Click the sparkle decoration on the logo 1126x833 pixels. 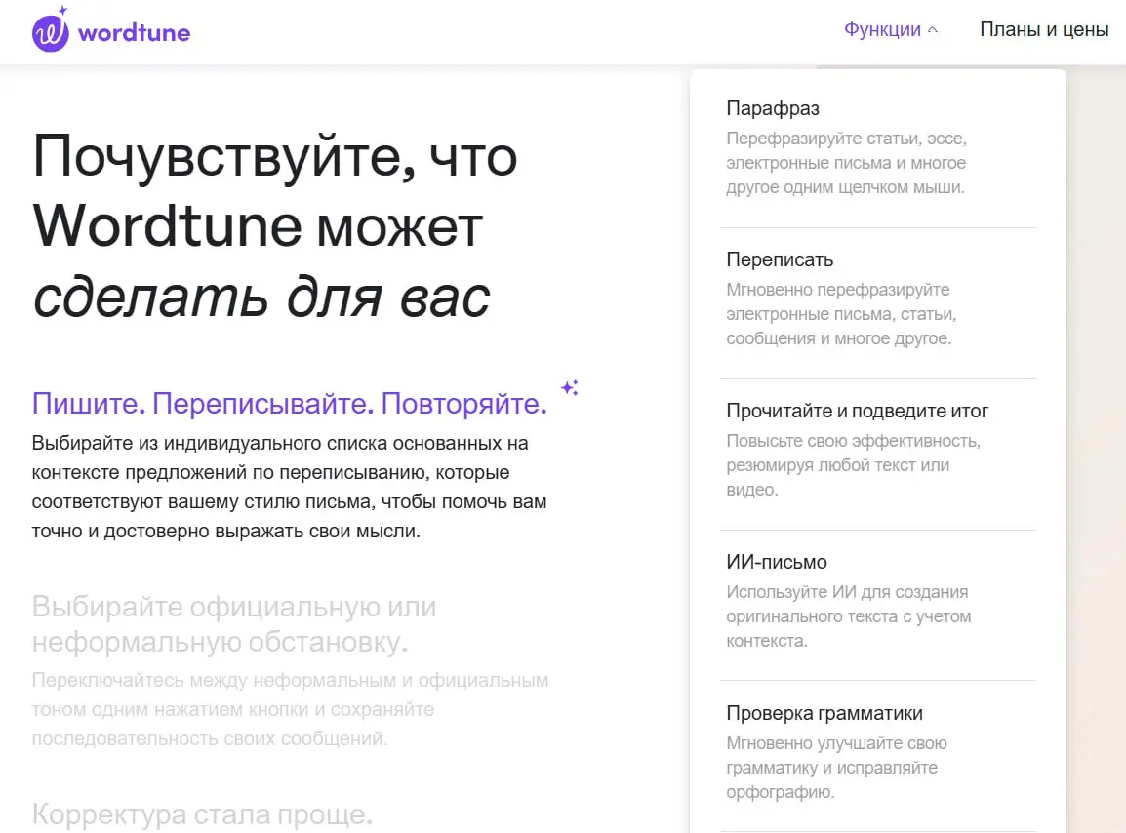[63, 12]
